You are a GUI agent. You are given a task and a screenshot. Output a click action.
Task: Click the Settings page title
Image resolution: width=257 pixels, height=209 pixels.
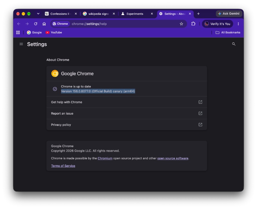[x=37, y=44]
